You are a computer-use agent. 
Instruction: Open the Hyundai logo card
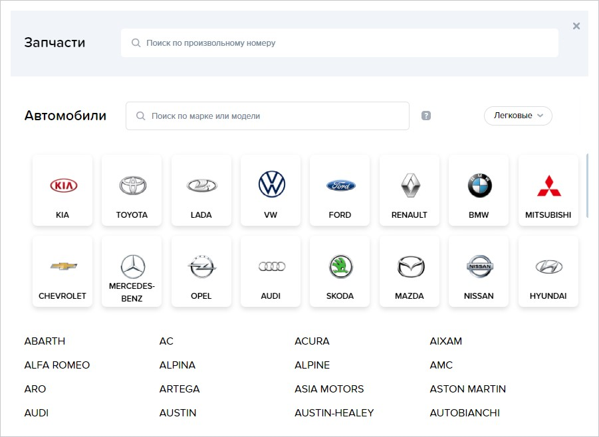click(548, 271)
